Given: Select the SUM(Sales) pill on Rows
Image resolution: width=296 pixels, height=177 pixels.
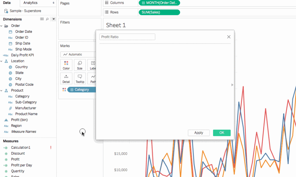Looking at the screenshot, I should (x=159, y=12).
